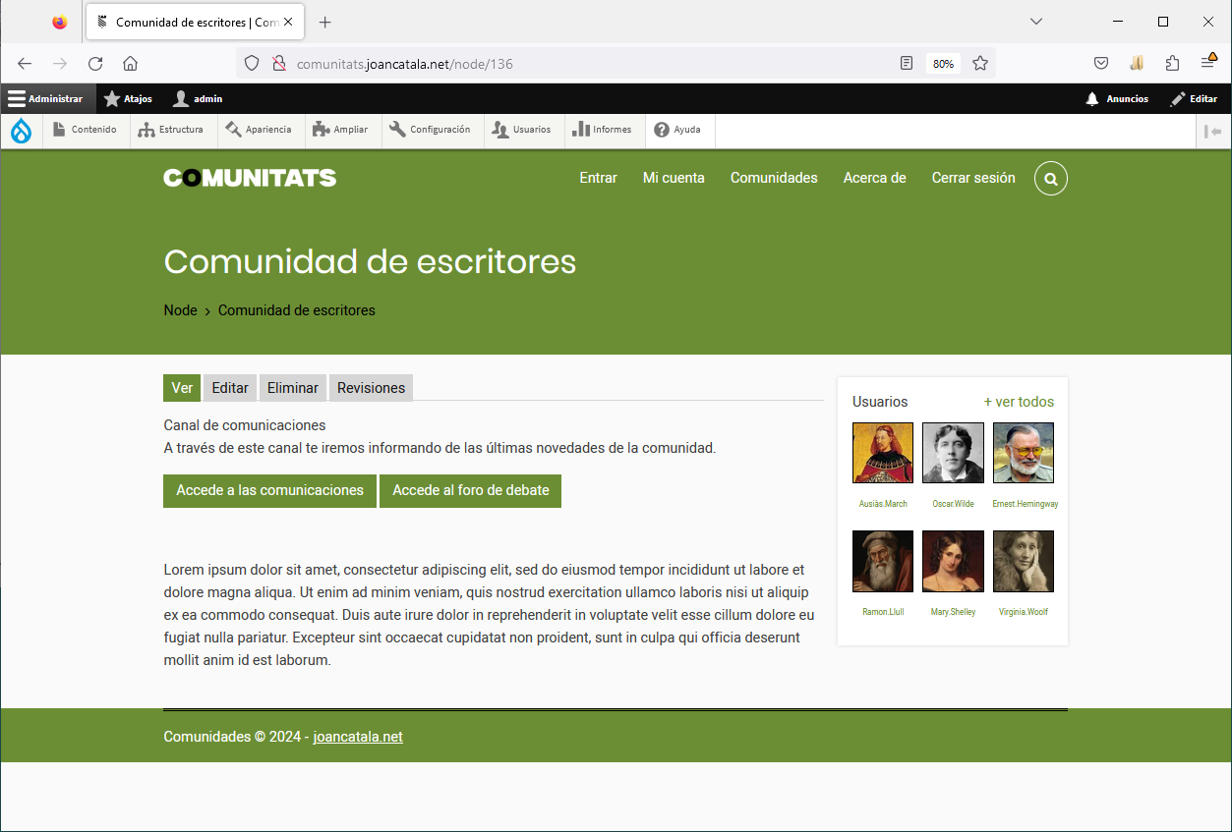
Task: Click the Editar pencil icon in toolbar
Action: coord(1178,99)
